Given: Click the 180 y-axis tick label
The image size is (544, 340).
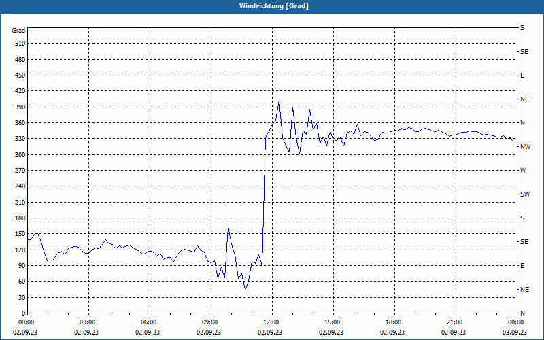Looking at the screenshot, I should coord(20,218).
